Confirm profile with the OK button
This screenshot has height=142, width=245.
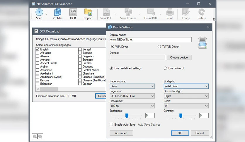180,133
